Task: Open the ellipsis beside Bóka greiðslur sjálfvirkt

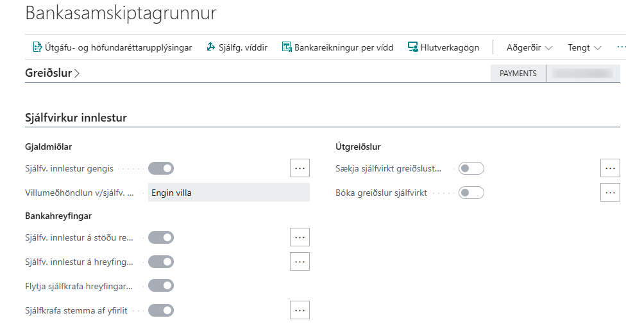Action: pos(610,192)
